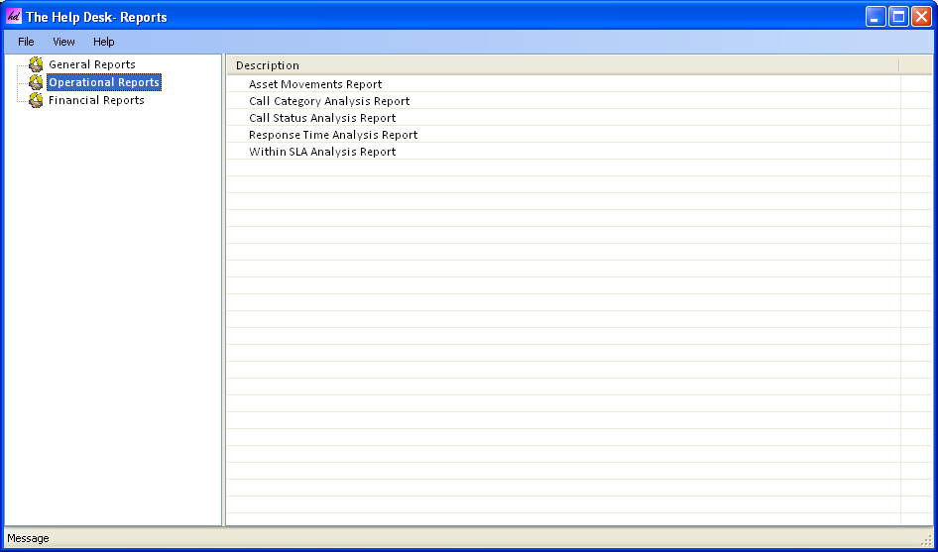Select Within SLA Analysis Report
The image size is (938, 552).
click(322, 152)
